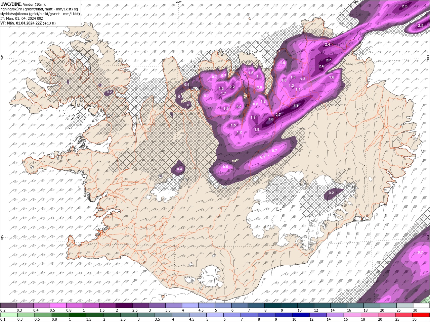Click the 0.6 snowfall value on the map
This screenshot has width=430, height=322.
[x=225, y=167]
